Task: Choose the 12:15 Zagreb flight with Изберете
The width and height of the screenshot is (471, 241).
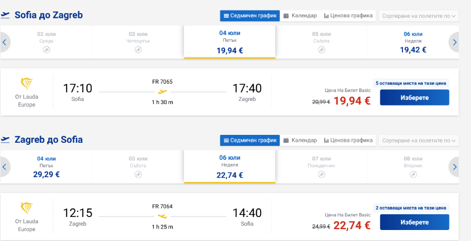Action: pos(414,222)
